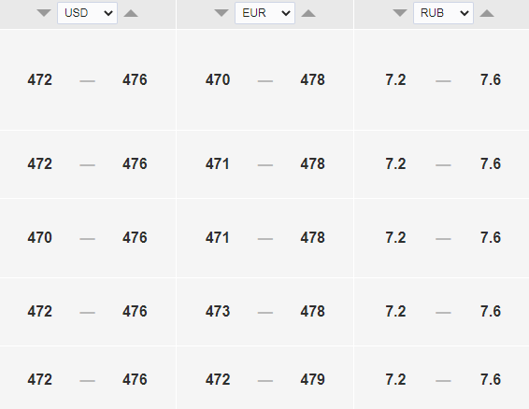Select EUR sell rate 479 in last row
529x409 pixels.
click(312, 380)
